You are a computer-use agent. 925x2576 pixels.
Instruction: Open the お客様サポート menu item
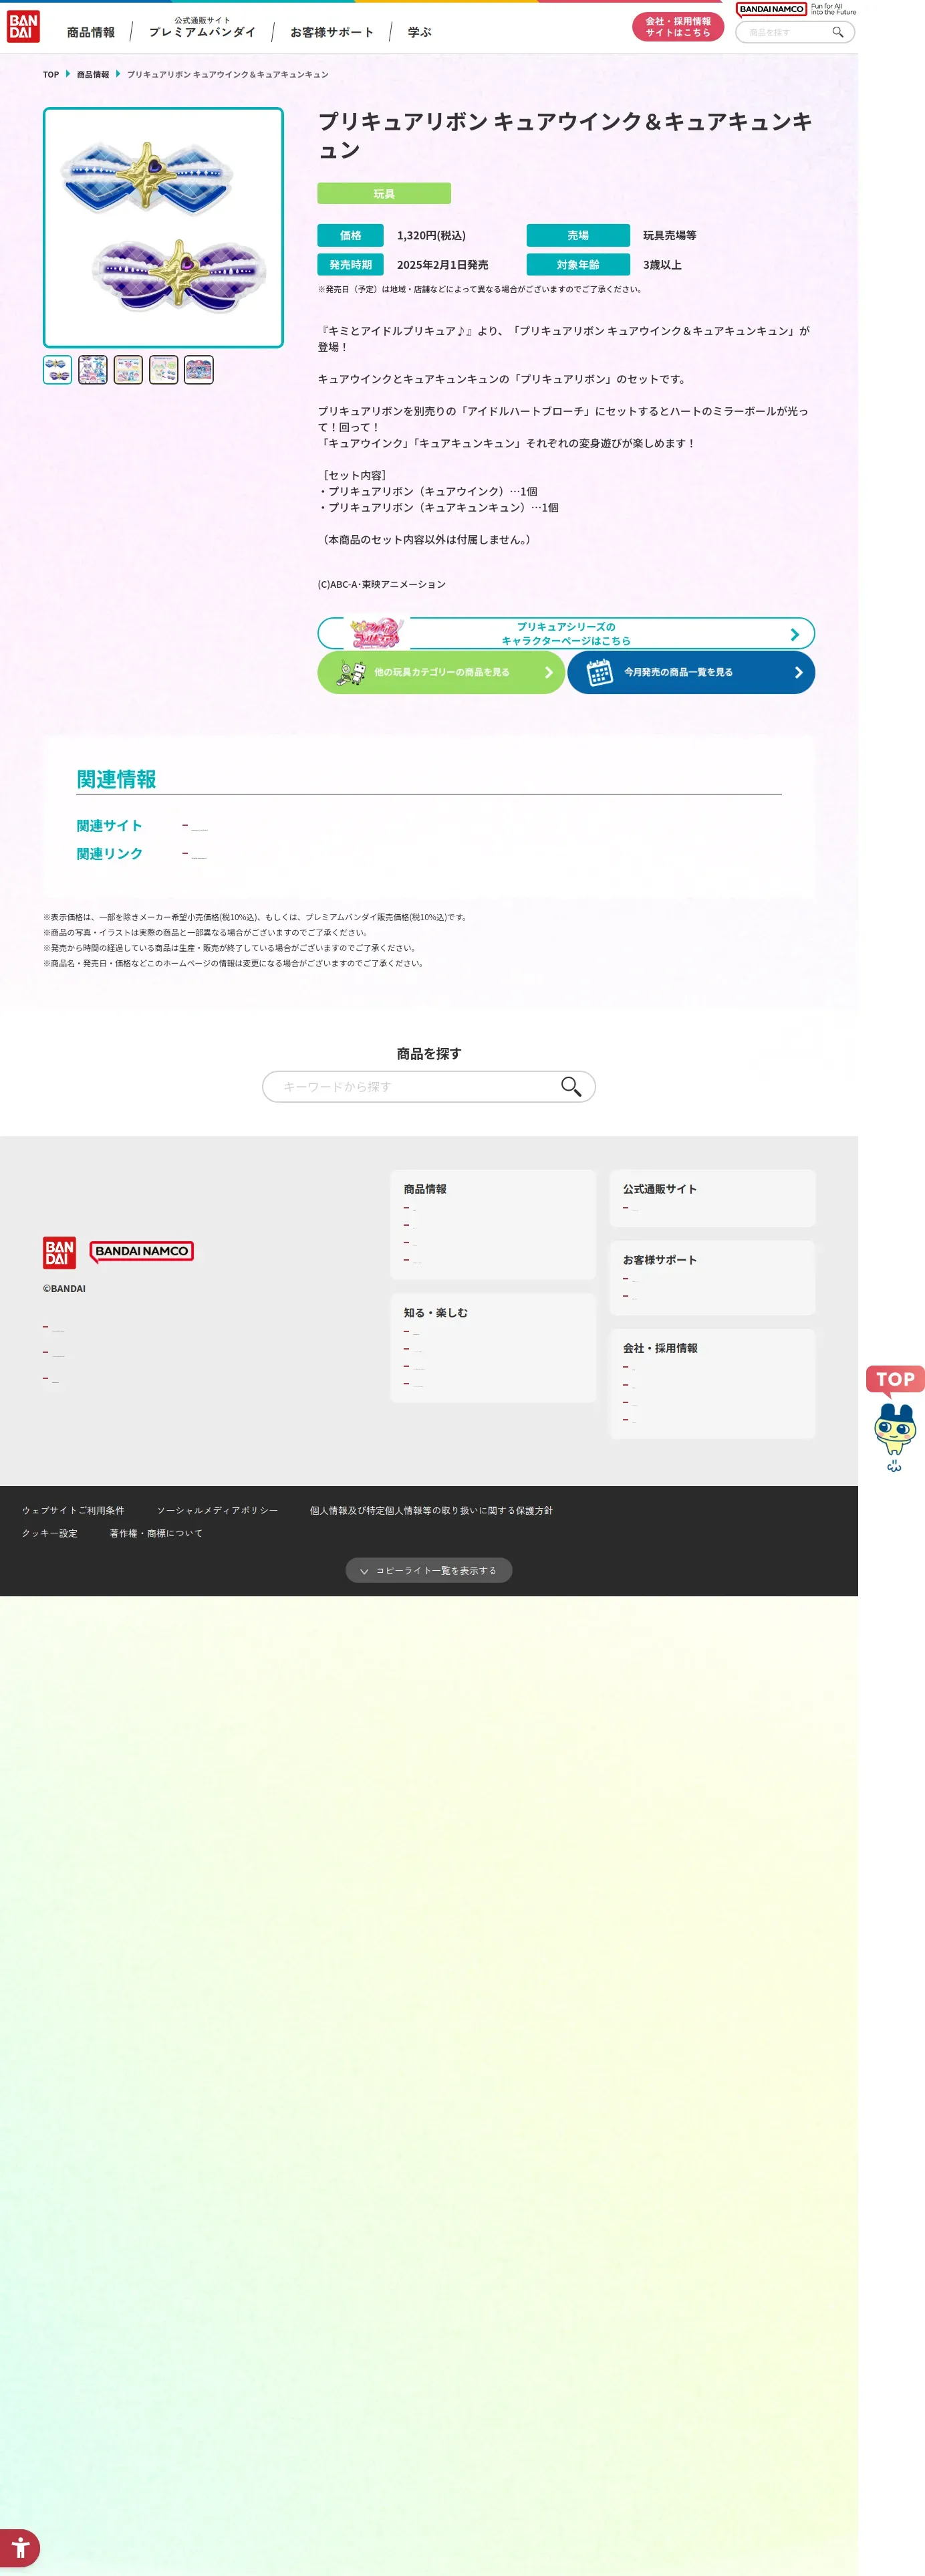coord(332,32)
